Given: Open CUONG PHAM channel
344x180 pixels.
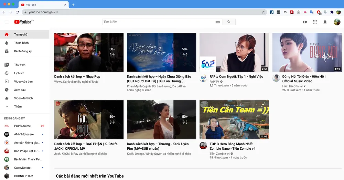Looking at the screenshot, I should coord(24,176).
